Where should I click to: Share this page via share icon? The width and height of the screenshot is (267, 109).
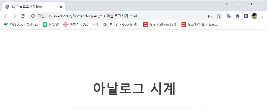click(x=210, y=16)
